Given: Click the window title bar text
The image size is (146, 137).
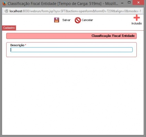Looking at the screenshot, I should click(x=63, y=3).
